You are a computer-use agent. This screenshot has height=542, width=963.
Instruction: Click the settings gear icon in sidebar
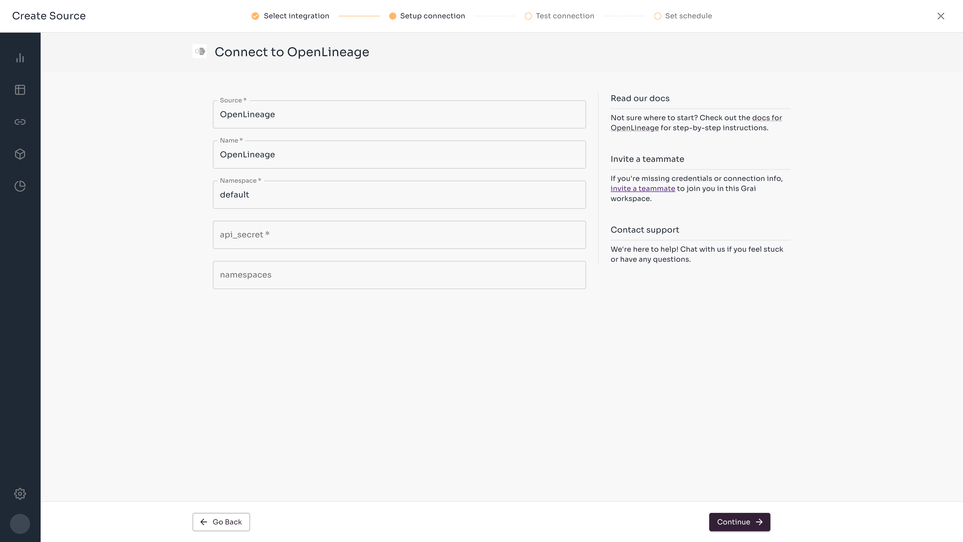pyautogui.click(x=20, y=494)
